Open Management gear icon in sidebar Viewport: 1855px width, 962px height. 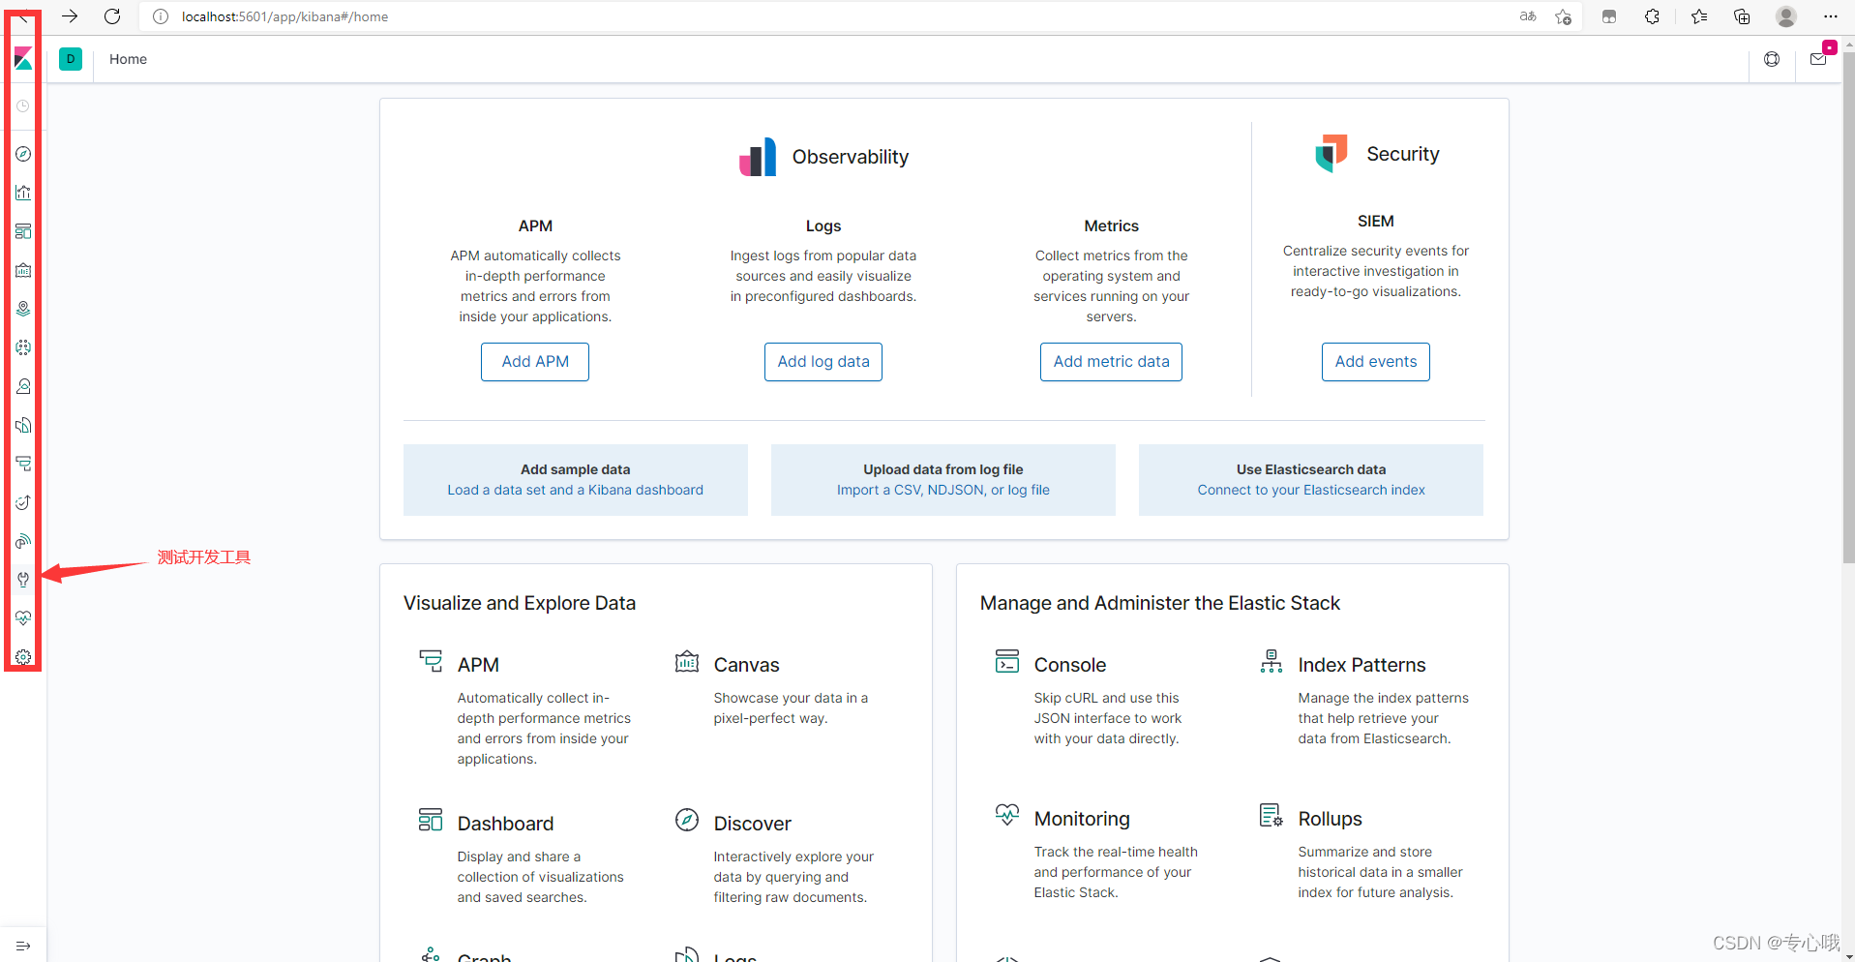(x=23, y=657)
